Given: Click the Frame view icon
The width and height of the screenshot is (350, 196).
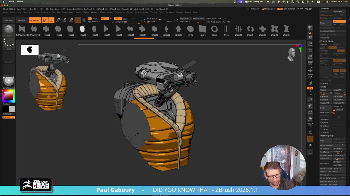Looking at the screenshot, I should [x=310, y=100].
